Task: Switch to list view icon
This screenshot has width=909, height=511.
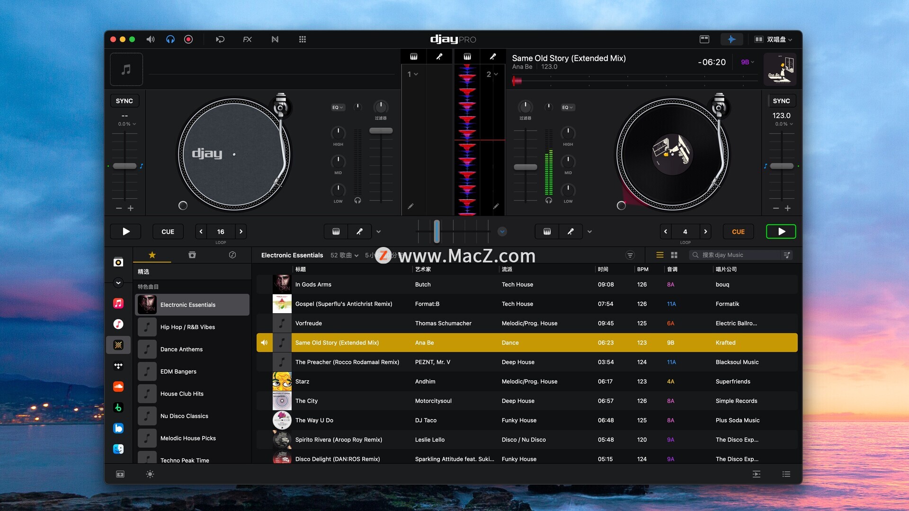Action: click(x=659, y=255)
